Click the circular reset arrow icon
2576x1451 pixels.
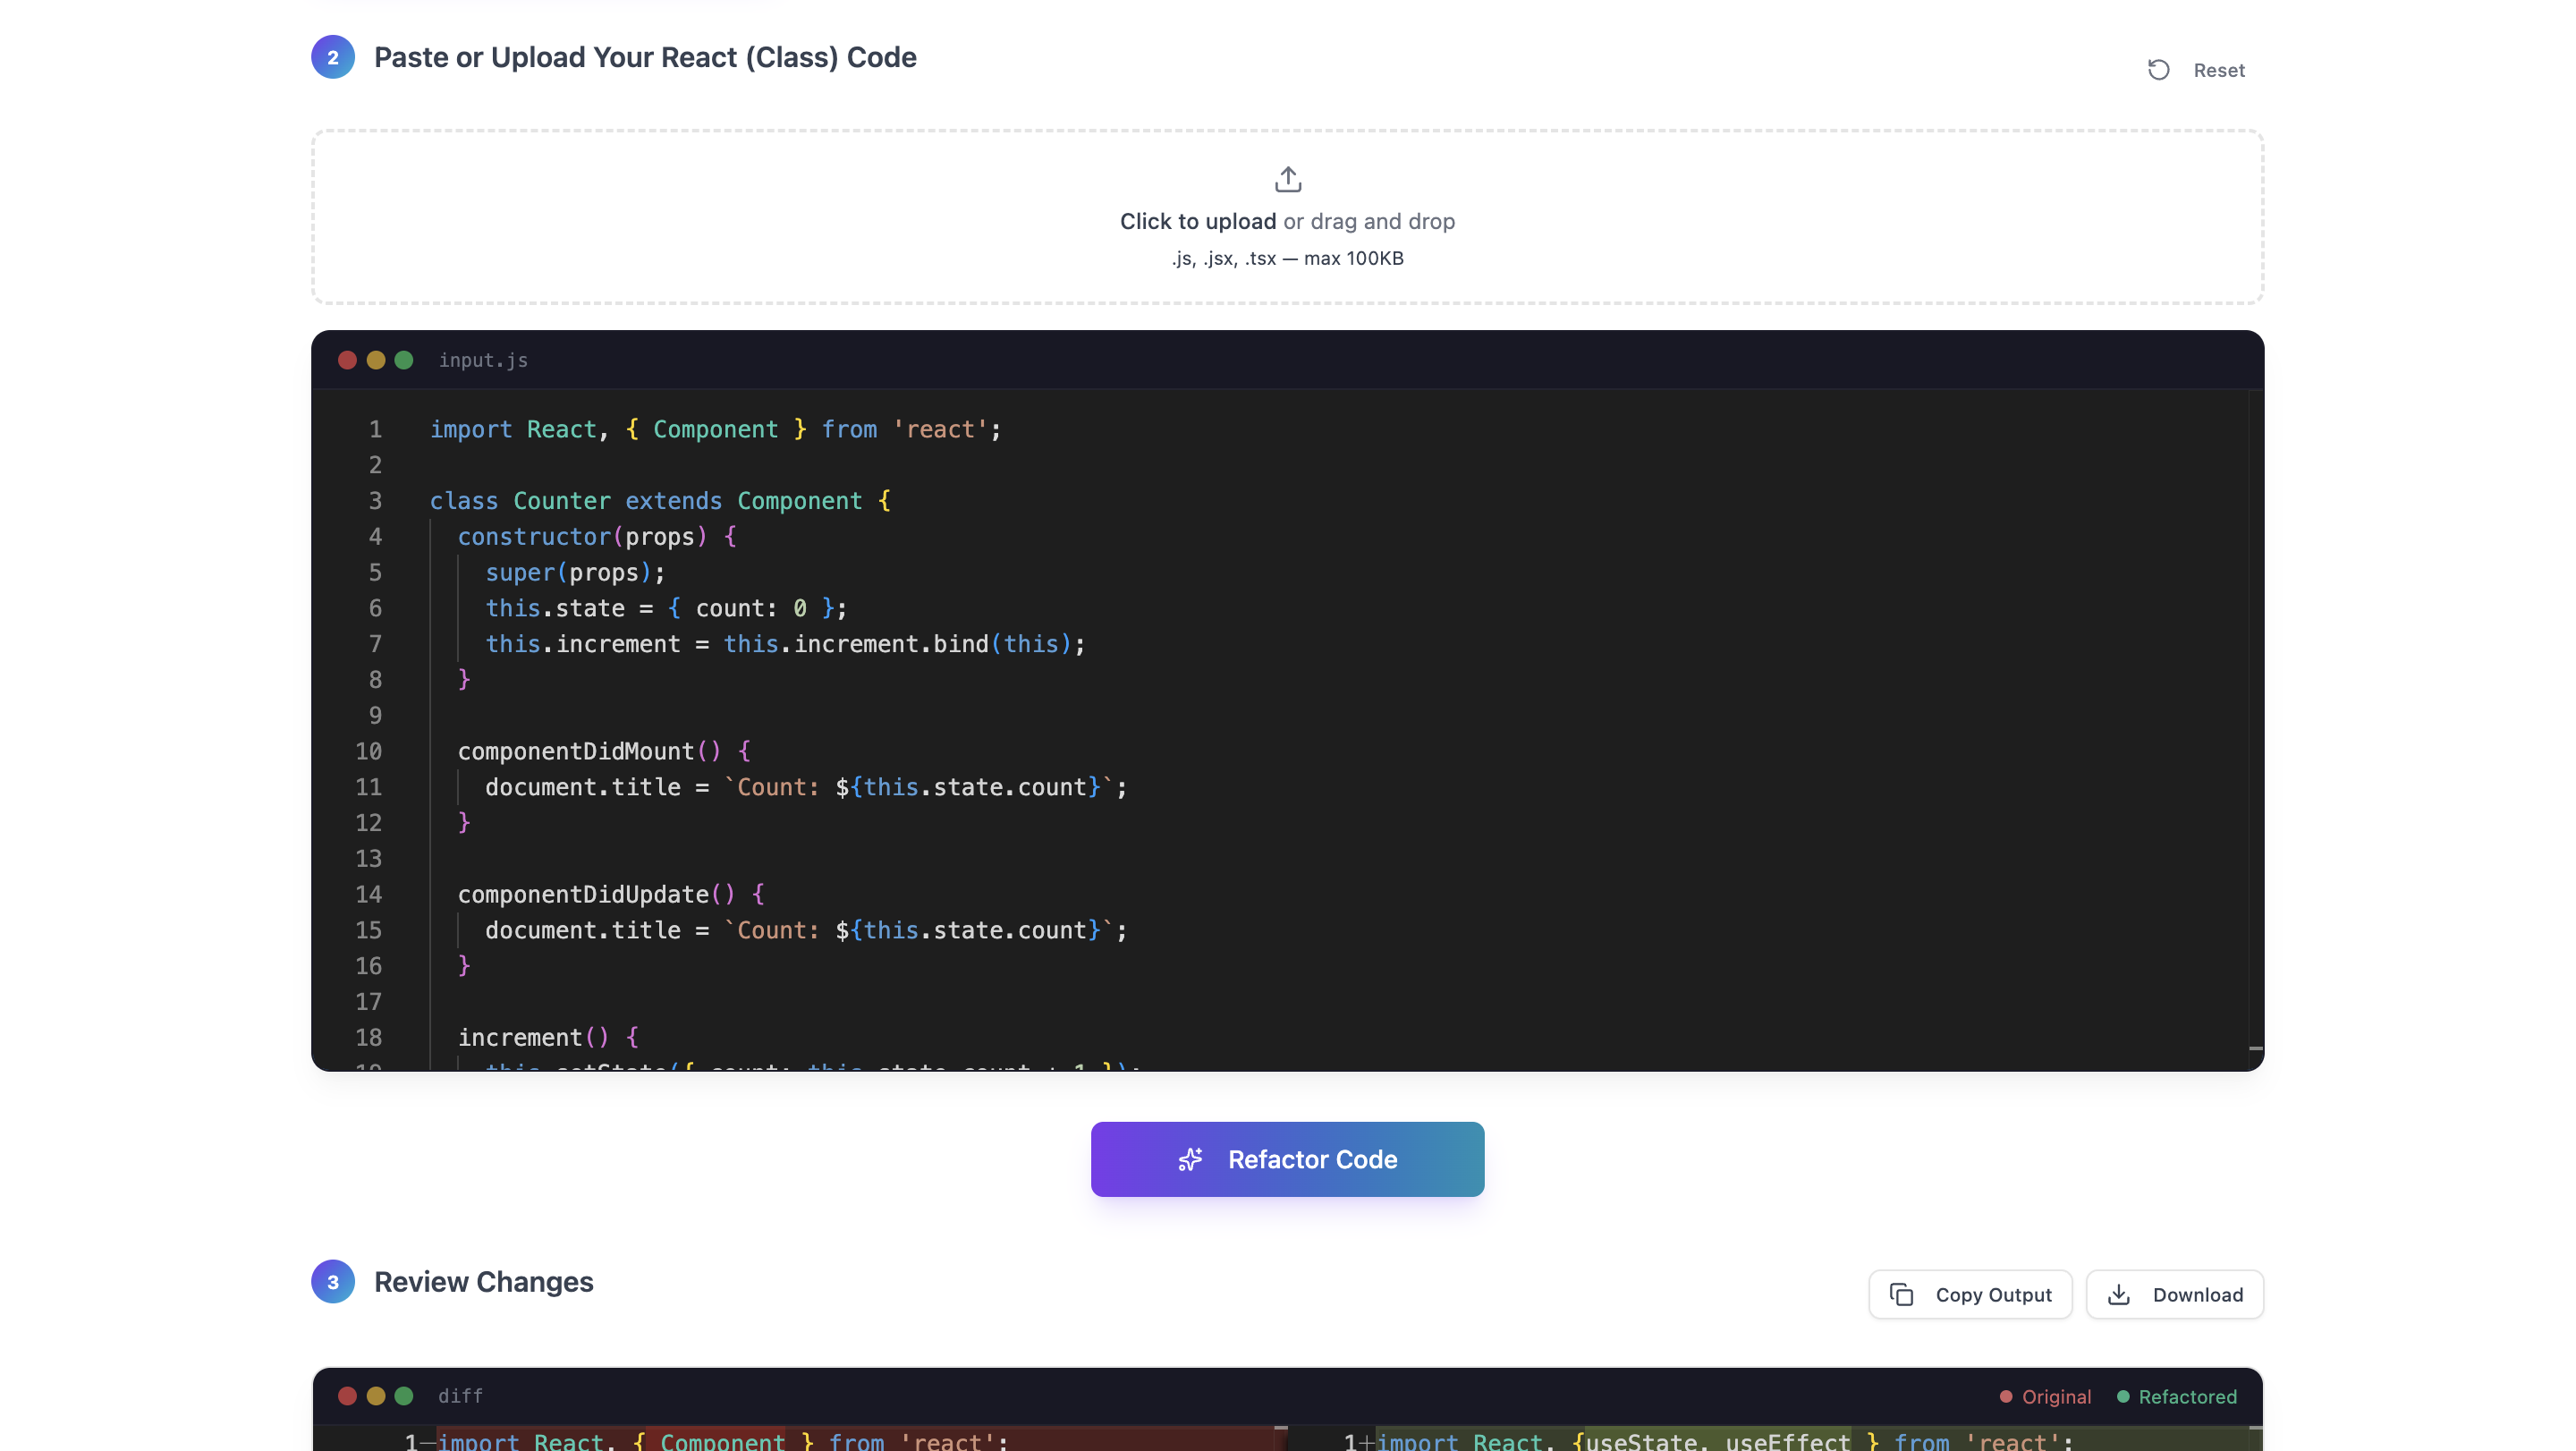(2159, 68)
